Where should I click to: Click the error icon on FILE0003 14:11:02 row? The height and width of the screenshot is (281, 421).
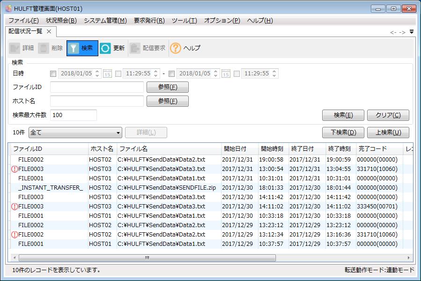click(15, 207)
